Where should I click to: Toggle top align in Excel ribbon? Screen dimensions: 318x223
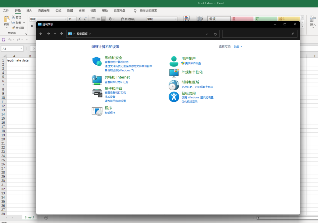93,18
